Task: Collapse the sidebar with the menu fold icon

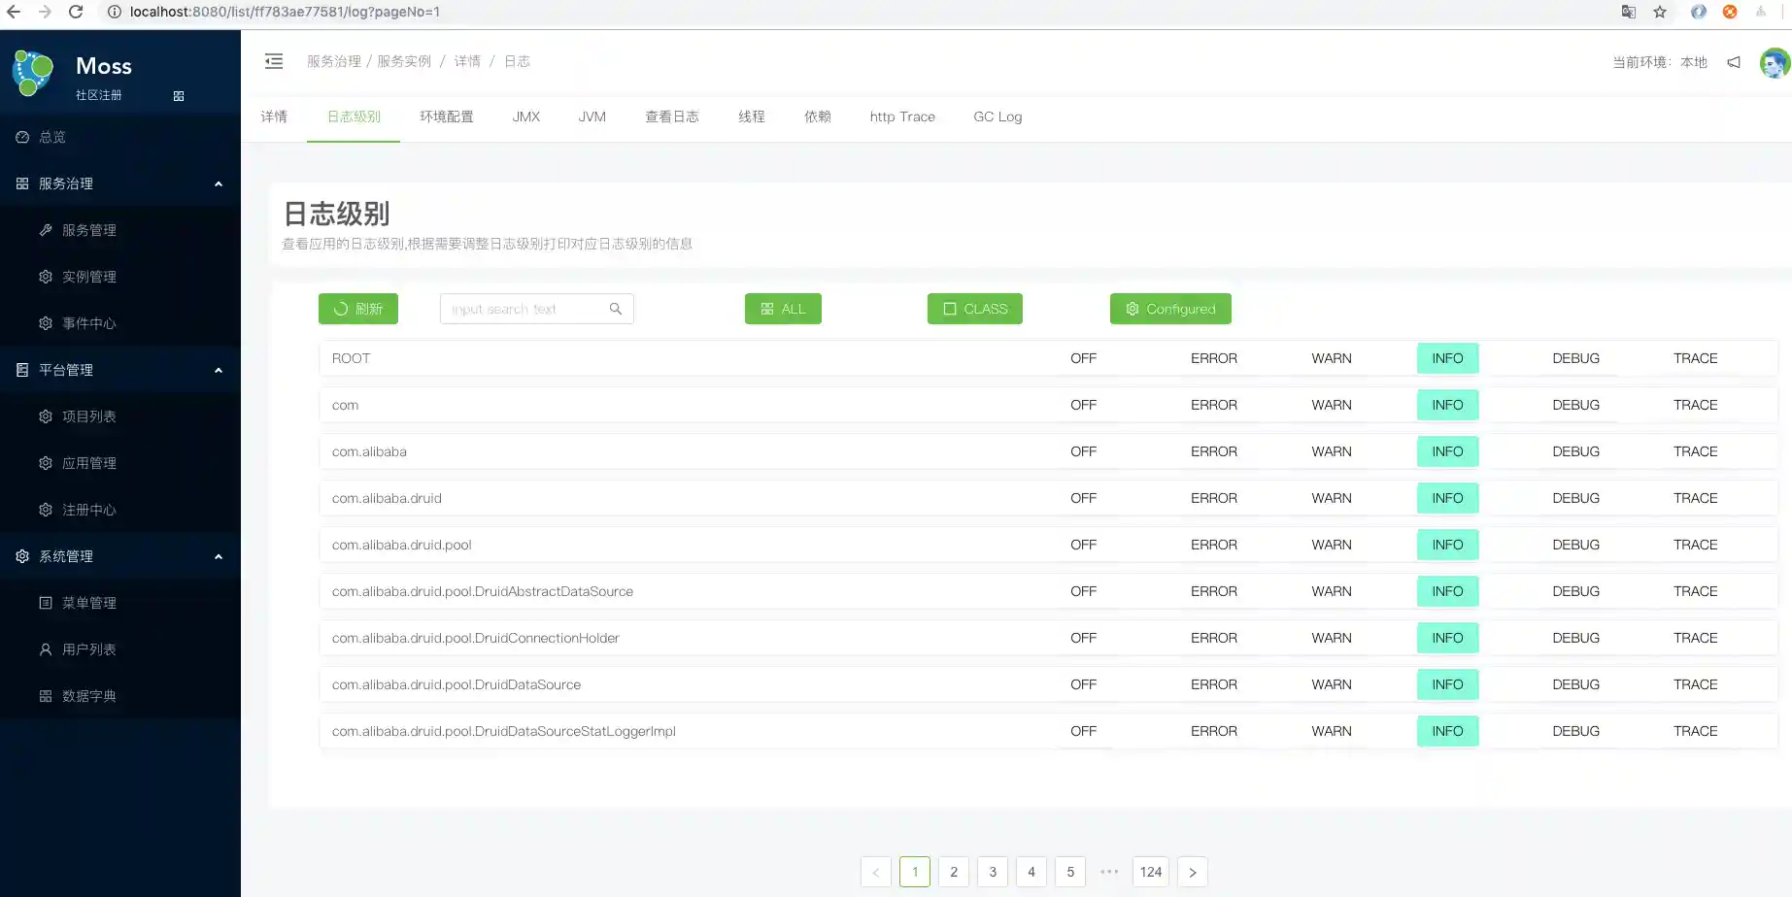Action: [x=274, y=61]
